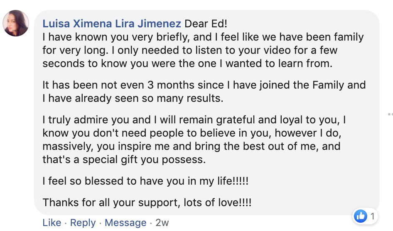Open comment options ellipsis at right edge

(x=390, y=114)
